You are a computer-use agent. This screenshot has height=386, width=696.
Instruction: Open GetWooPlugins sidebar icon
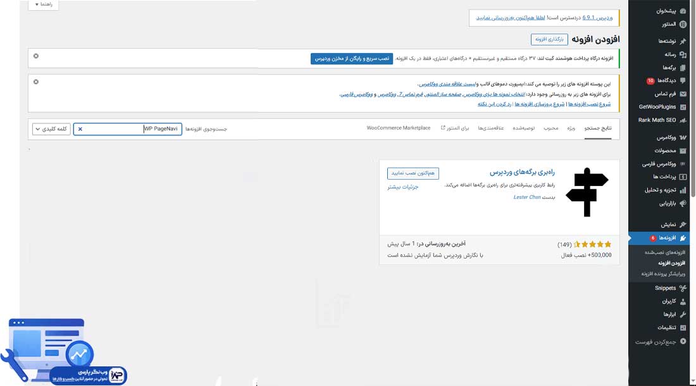pyautogui.click(x=683, y=107)
